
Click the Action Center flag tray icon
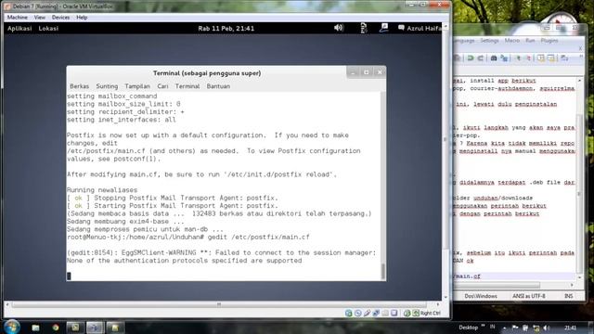pos(515,328)
